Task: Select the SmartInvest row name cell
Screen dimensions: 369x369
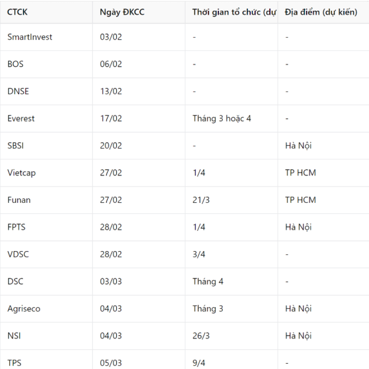Action: point(46,37)
